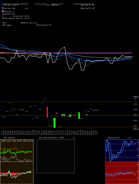
Task: Click the 'BUY Growing @ 1%' signal text
Action: 44,25
